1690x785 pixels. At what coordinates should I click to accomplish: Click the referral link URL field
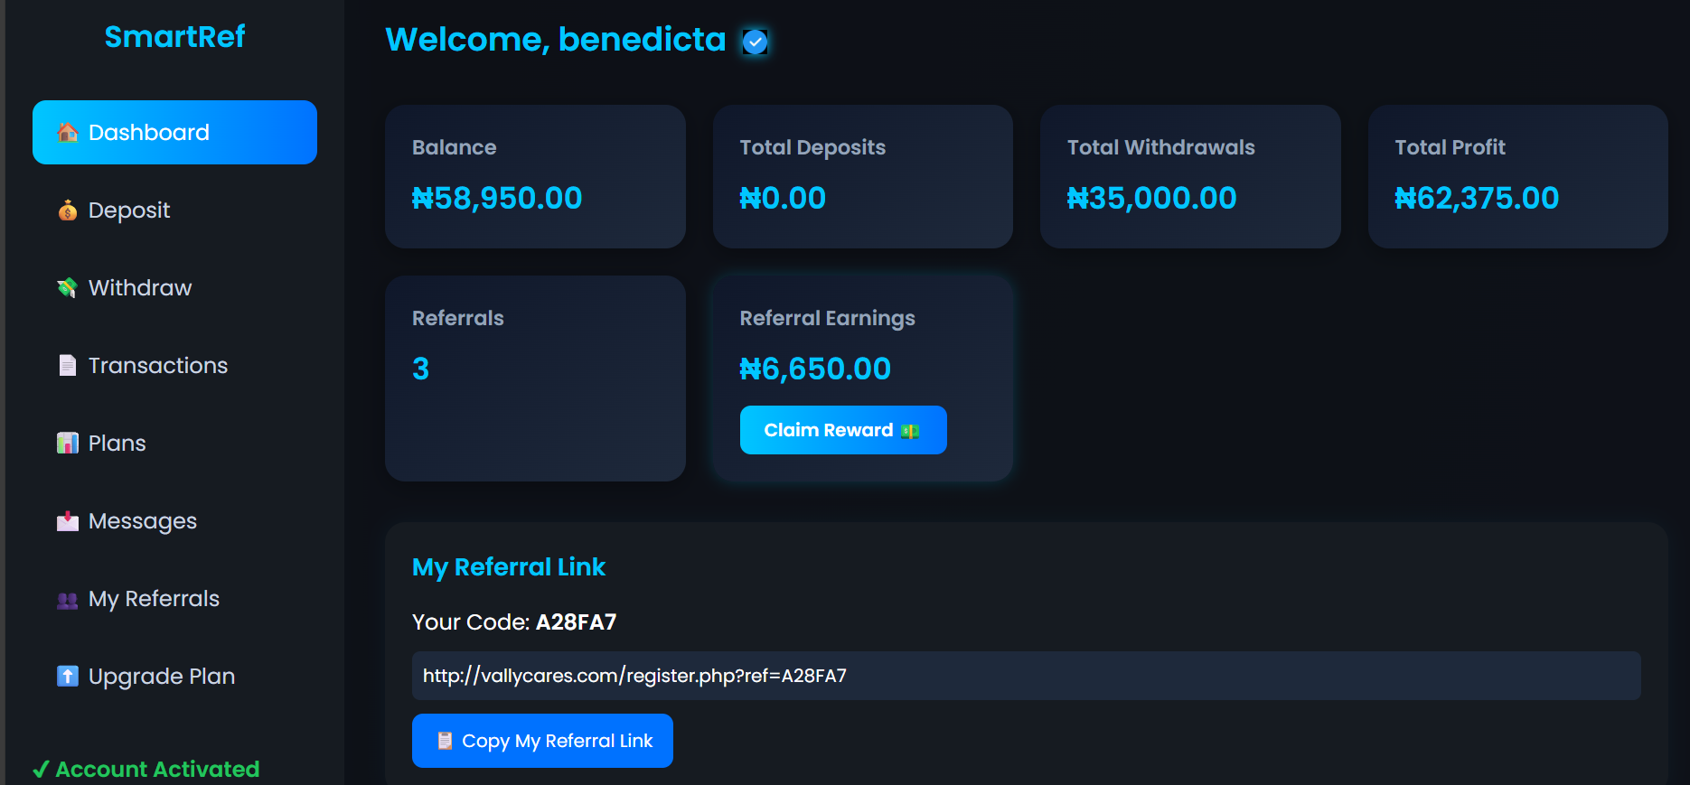pos(1026,676)
